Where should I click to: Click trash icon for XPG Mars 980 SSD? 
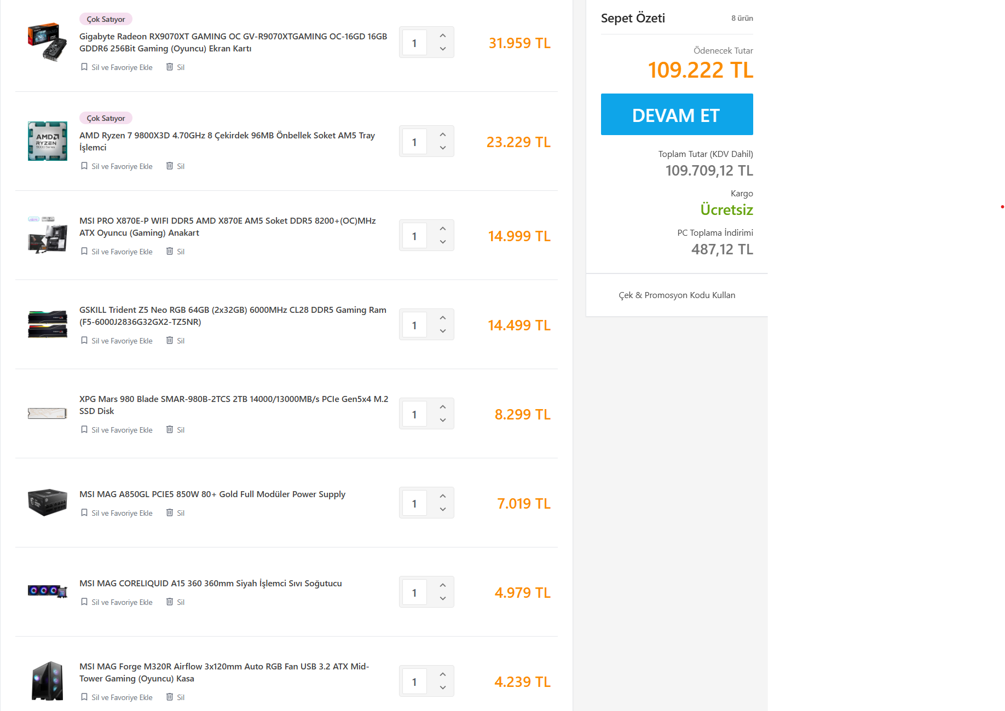[x=170, y=429]
